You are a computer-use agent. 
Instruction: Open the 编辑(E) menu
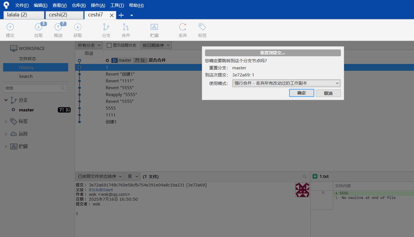click(41, 5)
